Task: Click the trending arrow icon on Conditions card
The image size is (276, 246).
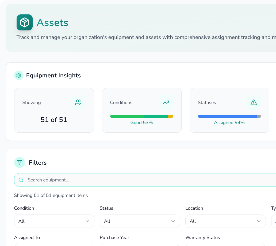Action: pyautogui.click(x=166, y=102)
